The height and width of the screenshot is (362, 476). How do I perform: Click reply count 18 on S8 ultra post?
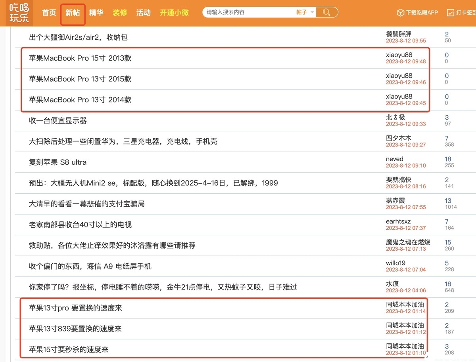(x=448, y=159)
